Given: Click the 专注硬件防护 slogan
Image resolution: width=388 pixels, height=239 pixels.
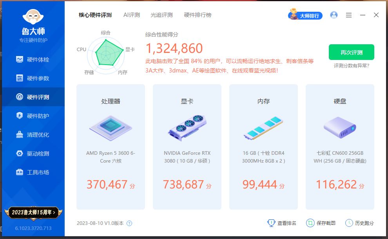Looking at the screenshot, I should click(x=33, y=40).
